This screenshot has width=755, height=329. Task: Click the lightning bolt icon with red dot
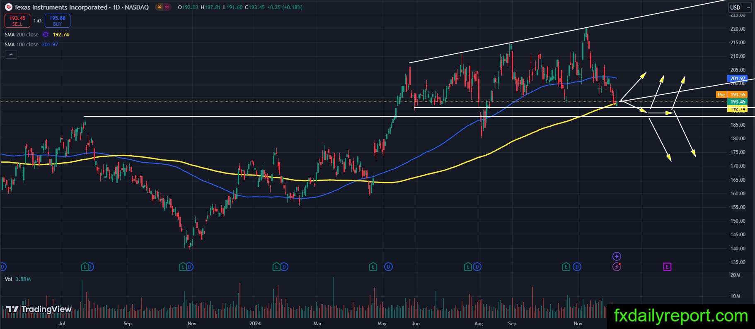coord(617,267)
